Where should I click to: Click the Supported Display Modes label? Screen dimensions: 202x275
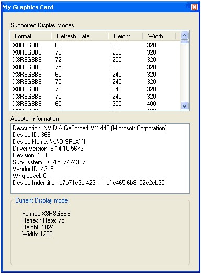tap(42, 25)
